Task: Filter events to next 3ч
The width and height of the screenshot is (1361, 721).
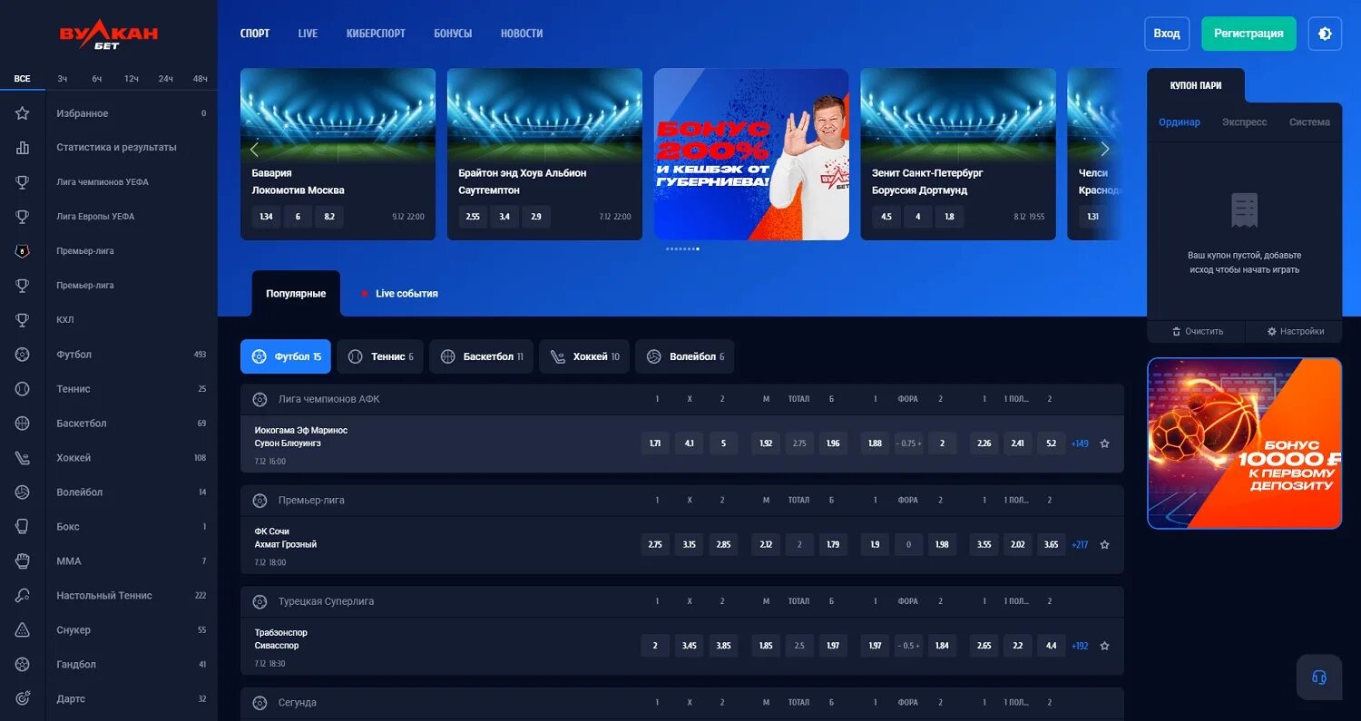Action: pyautogui.click(x=63, y=79)
